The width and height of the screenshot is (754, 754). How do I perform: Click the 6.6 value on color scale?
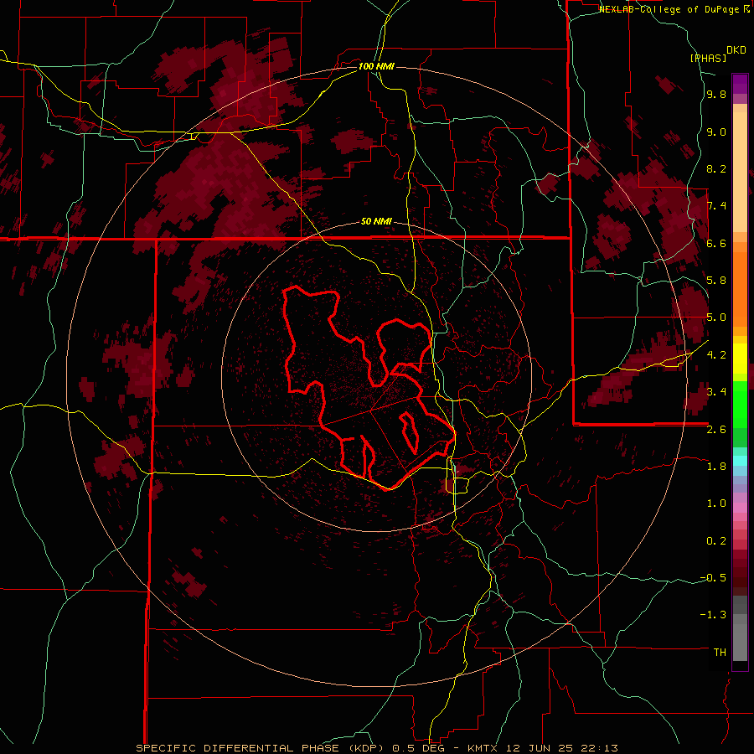[716, 243]
